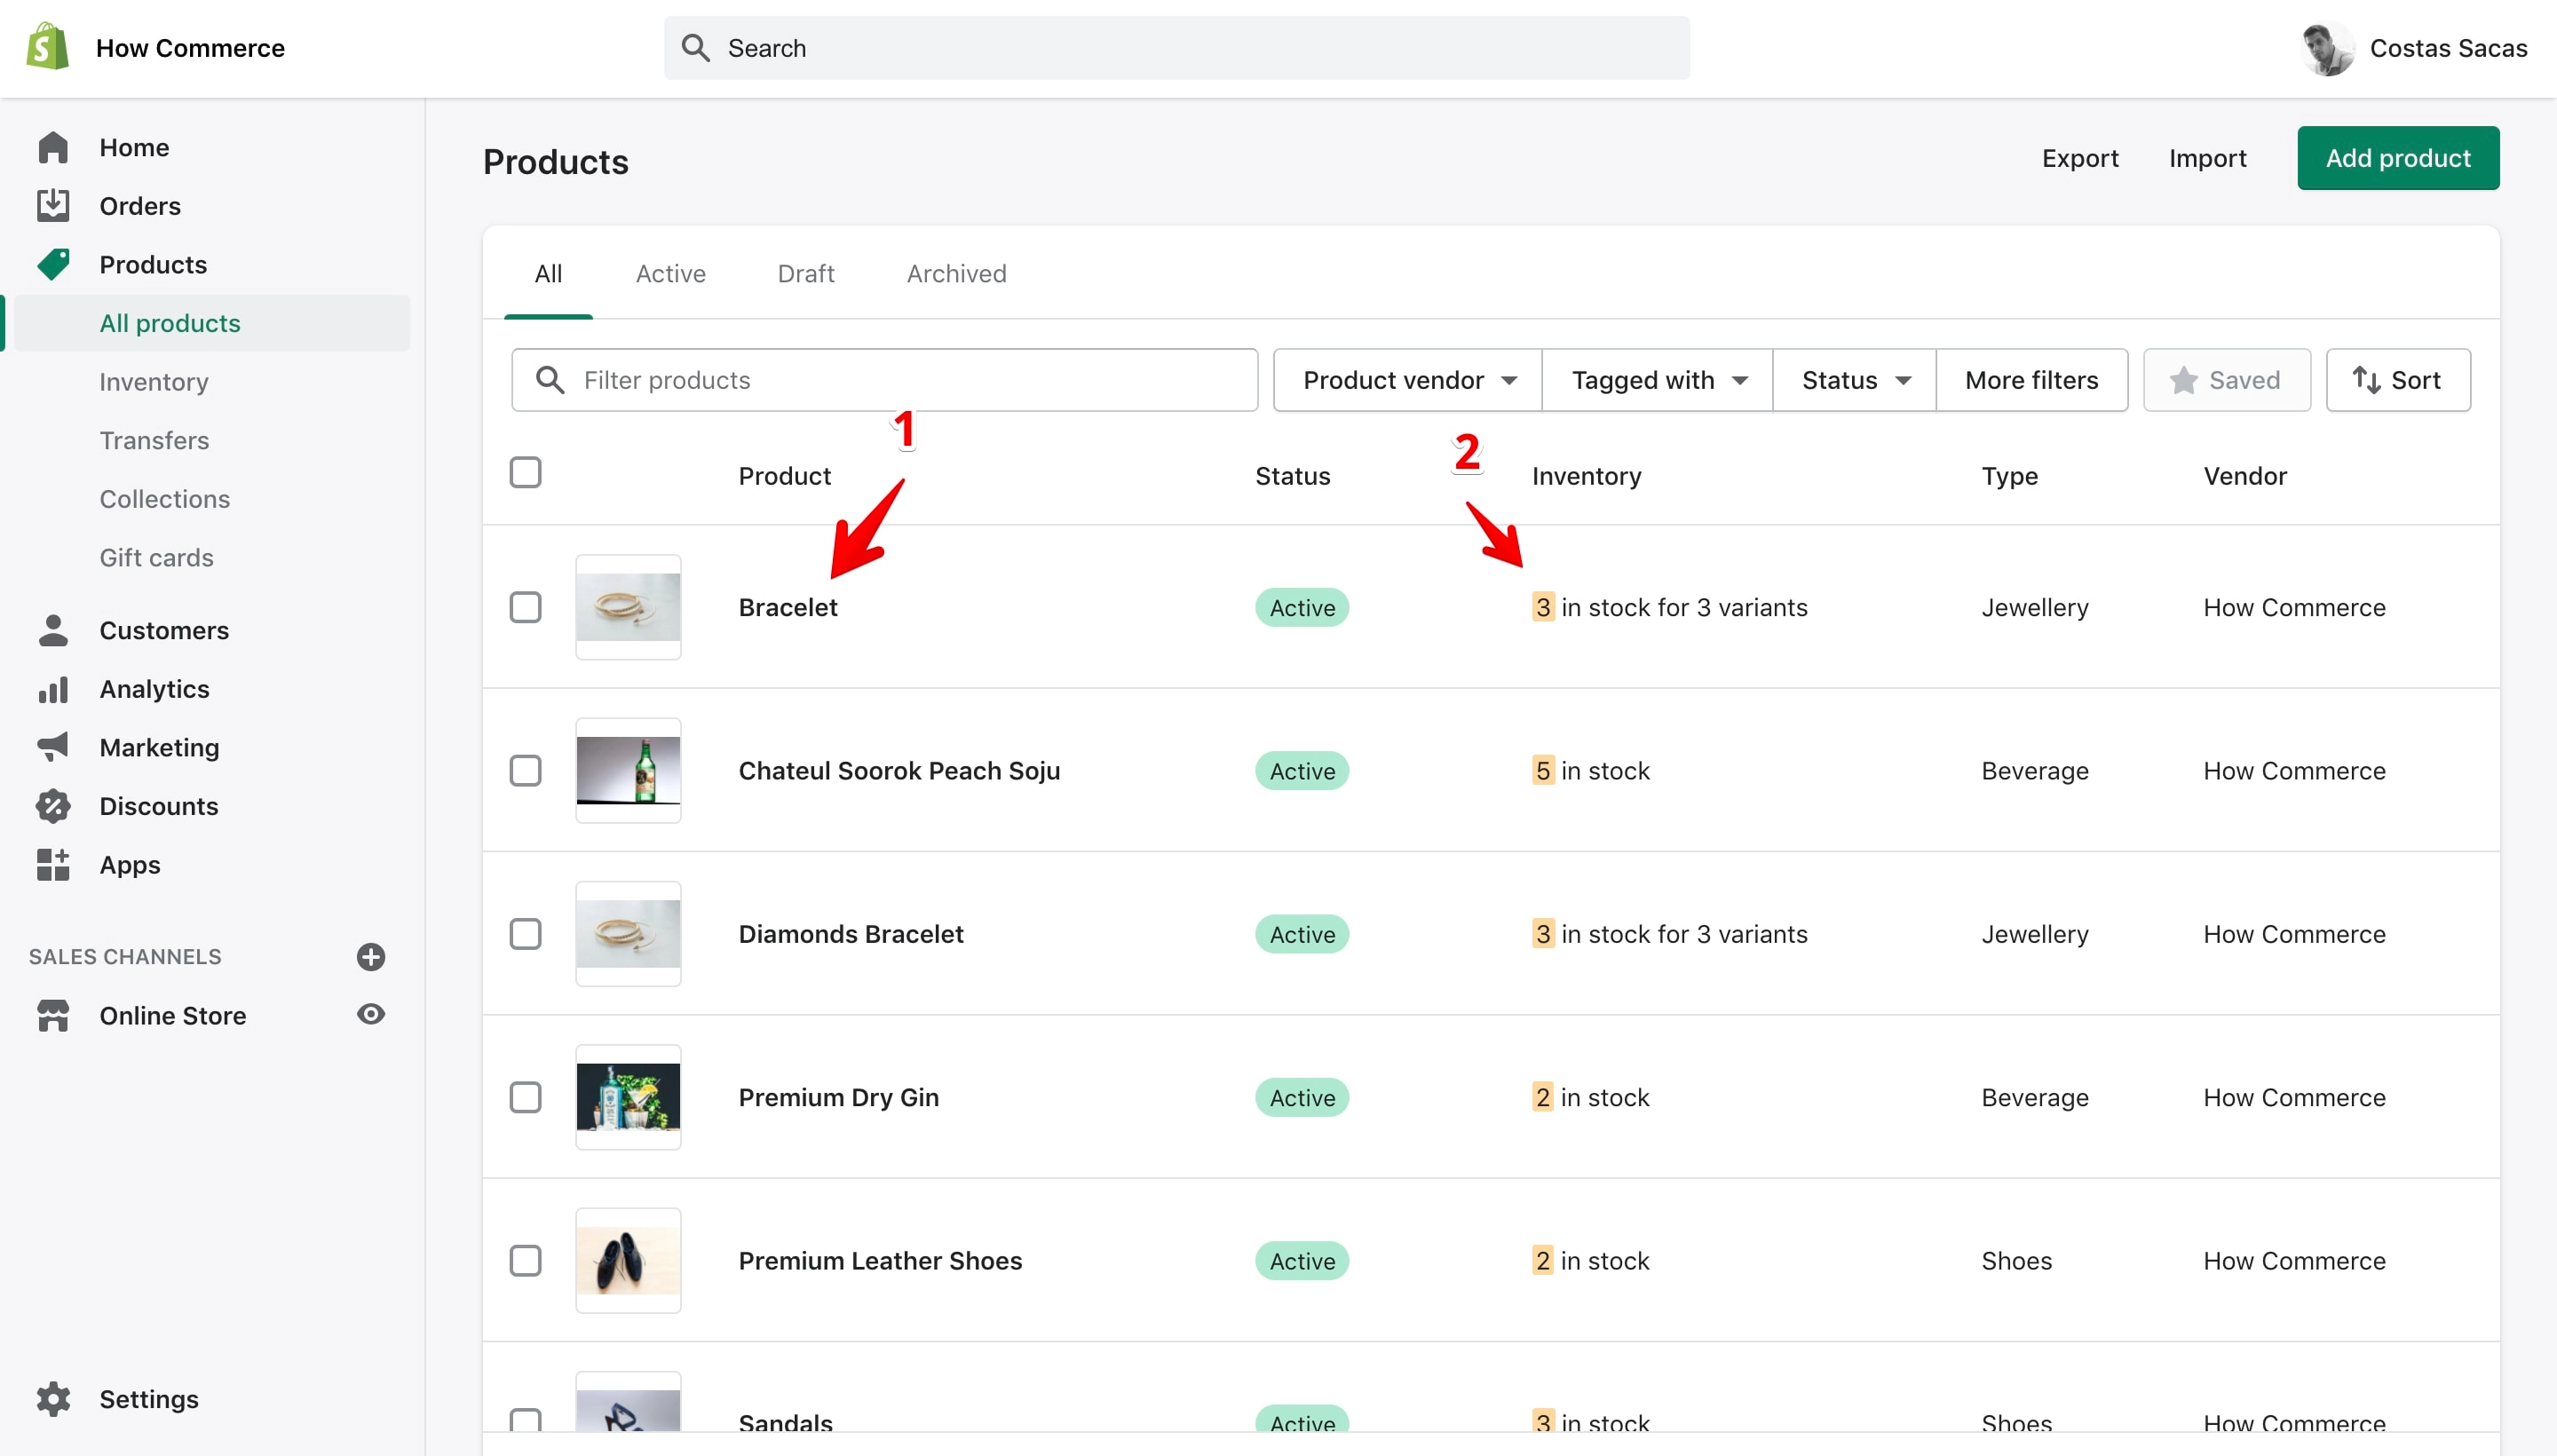This screenshot has height=1456, width=2557.
Task: Click the Shopify logo icon
Action: click(x=48, y=47)
